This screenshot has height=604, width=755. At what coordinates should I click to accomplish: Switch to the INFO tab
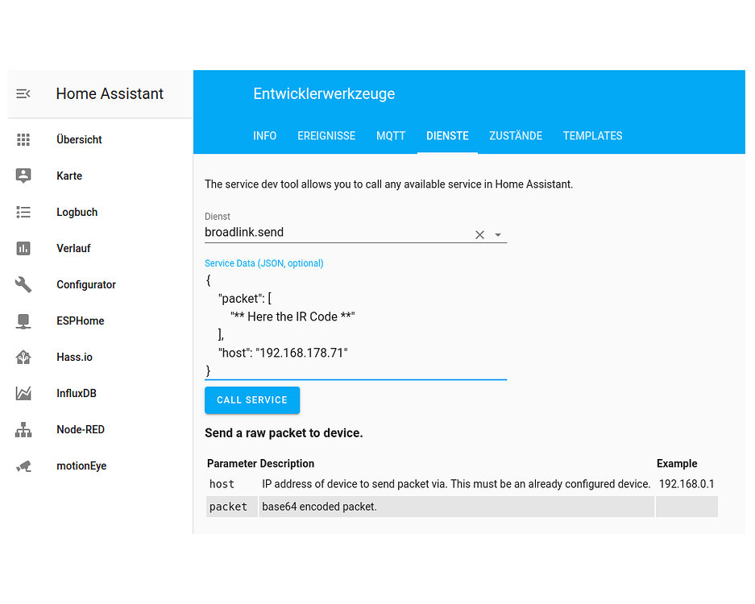pyautogui.click(x=265, y=136)
